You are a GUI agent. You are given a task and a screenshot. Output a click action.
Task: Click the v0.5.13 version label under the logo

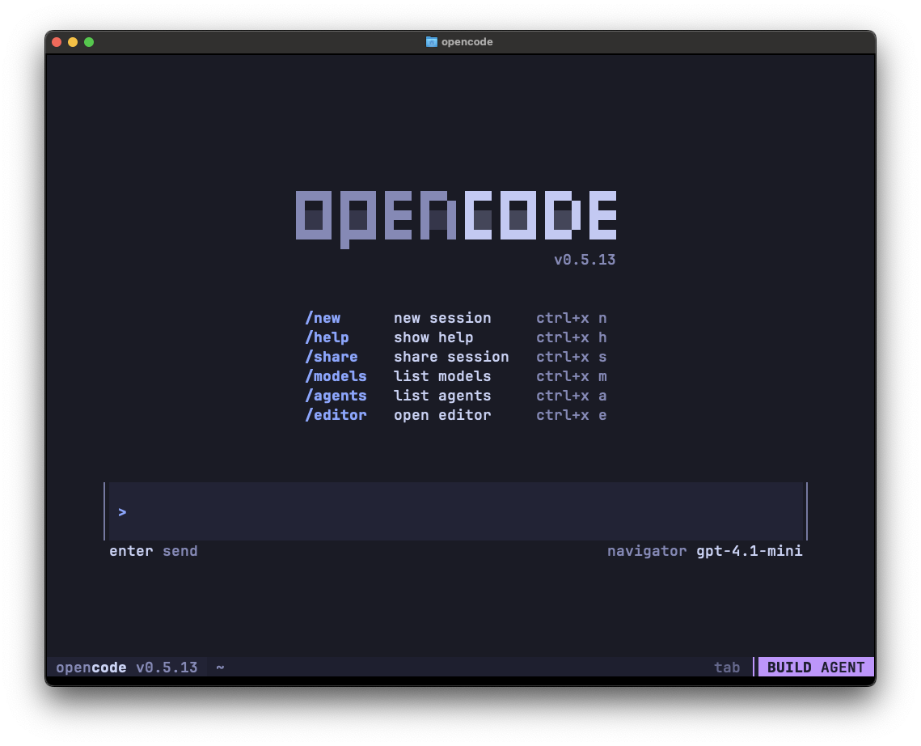[x=585, y=260]
